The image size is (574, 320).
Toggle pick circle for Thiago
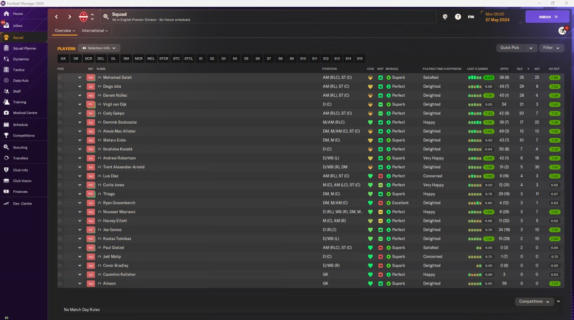tap(60, 194)
